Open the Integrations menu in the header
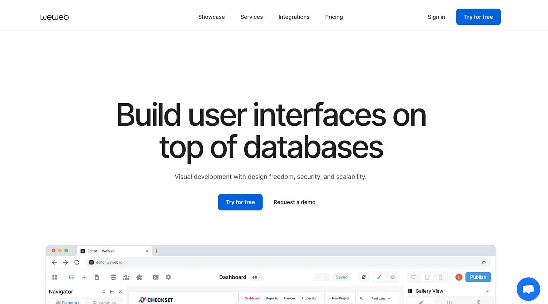Screen dimensions: 548x304 coord(294,17)
